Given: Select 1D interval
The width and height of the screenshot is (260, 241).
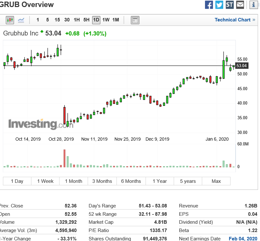Looking at the screenshot, I should (96, 20).
